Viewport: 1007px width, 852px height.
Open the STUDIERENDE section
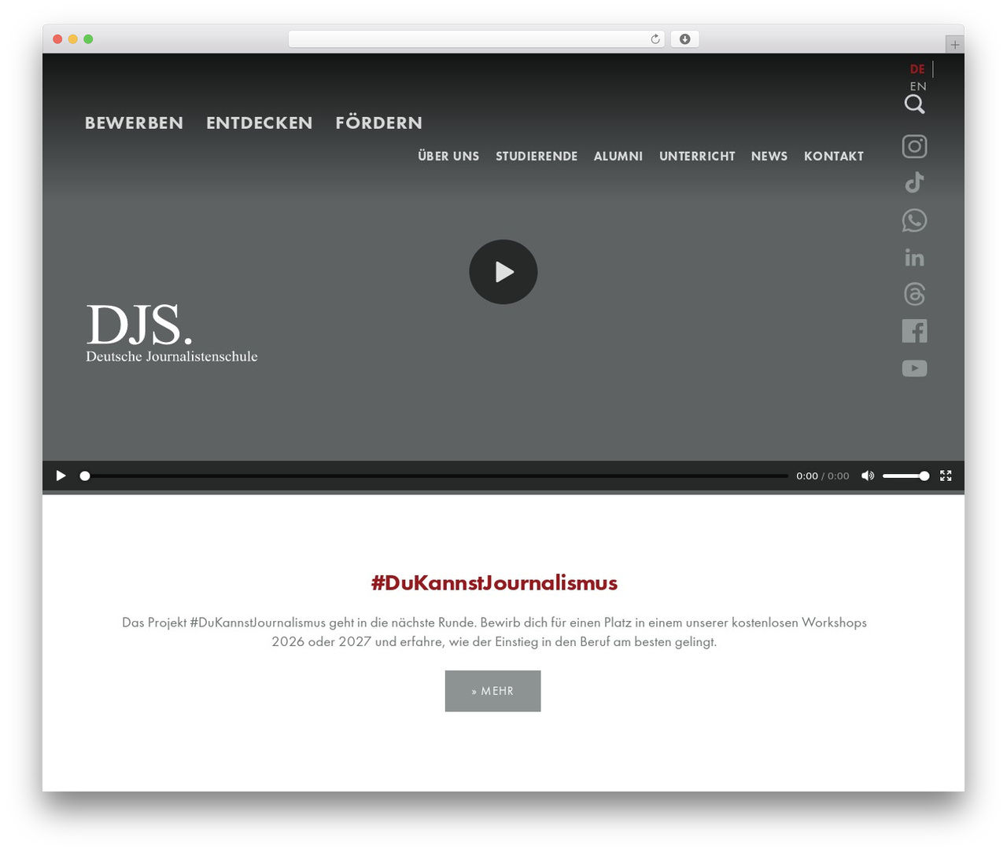point(537,156)
